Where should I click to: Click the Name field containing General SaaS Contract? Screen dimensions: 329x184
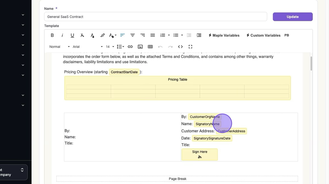point(155,17)
